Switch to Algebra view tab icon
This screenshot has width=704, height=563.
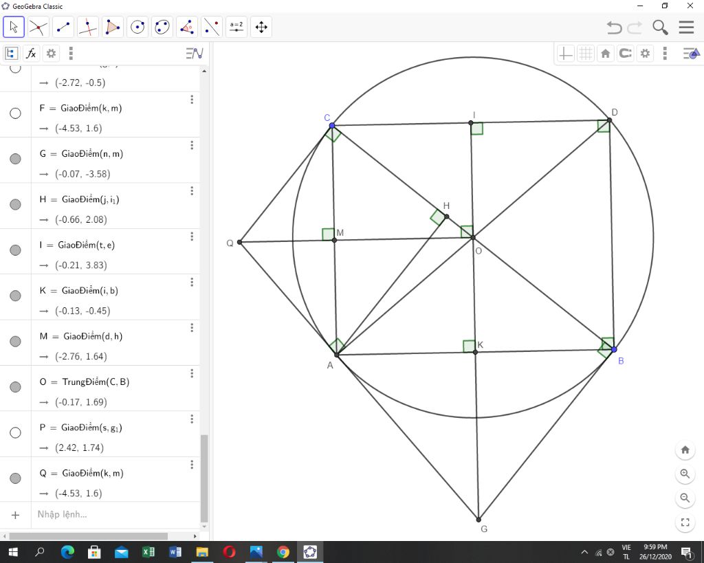(11, 54)
